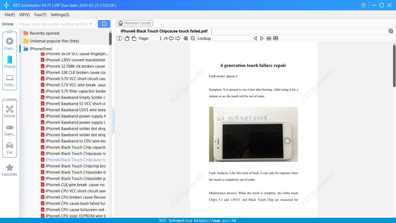The width and height of the screenshot is (396, 223).
Task: Go to the next PDF page arrow
Action: coord(178,38)
